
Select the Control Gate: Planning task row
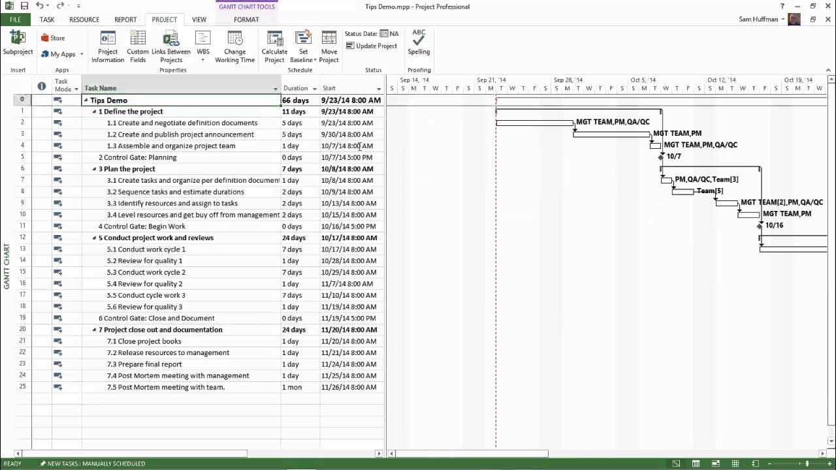[x=199, y=157]
